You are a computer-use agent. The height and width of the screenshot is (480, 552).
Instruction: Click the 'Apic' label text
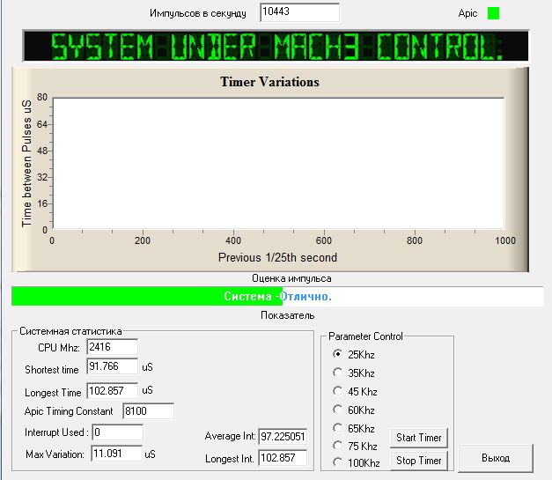[x=467, y=13]
